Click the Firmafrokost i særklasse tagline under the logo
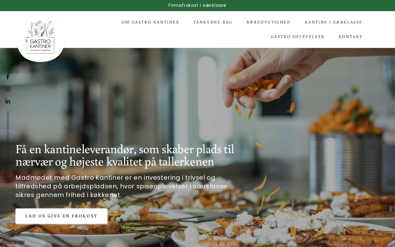 point(40,50)
